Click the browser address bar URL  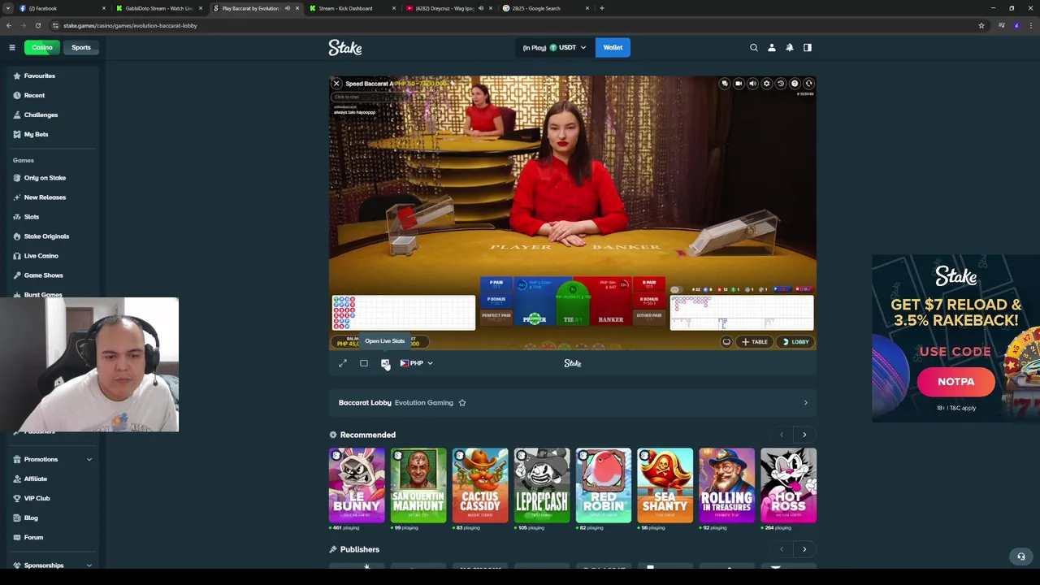(x=130, y=25)
